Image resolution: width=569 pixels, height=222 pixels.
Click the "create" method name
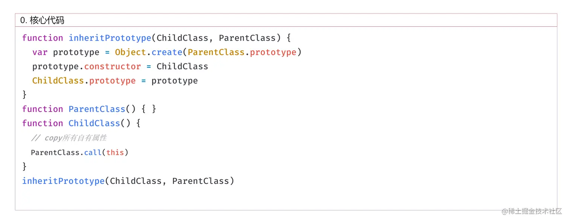(167, 52)
